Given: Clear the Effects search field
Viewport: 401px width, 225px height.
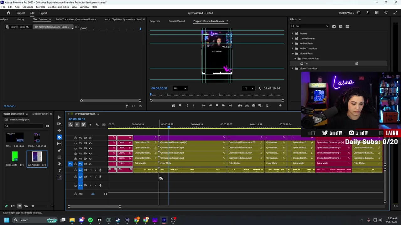Looking at the screenshot, I should (x=327, y=26).
